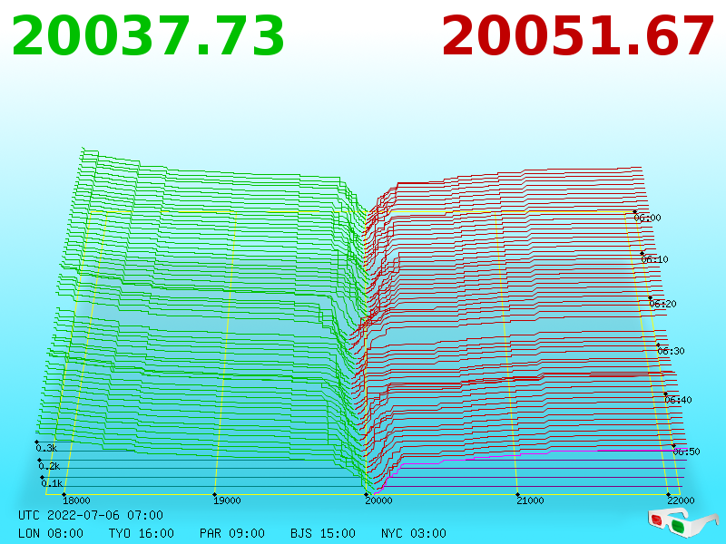Click the red ask price 20051.67

point(578,36)
